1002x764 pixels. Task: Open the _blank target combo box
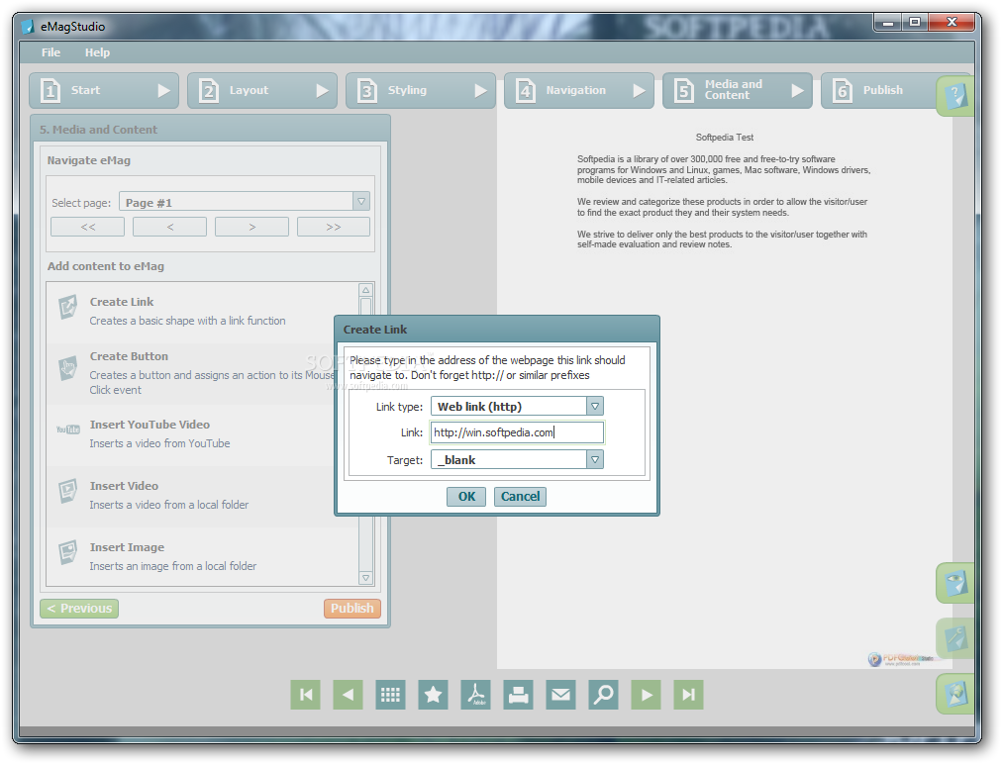(517, 459)
